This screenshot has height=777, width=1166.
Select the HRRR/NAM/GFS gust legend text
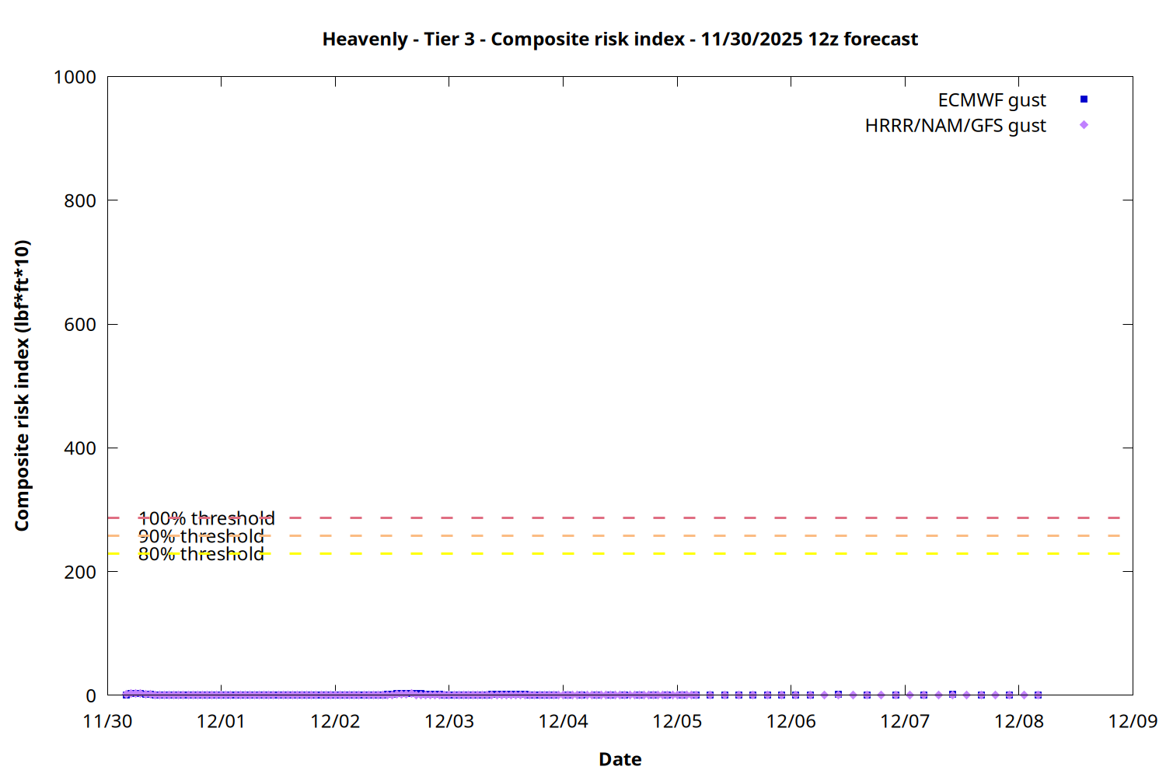point(955,126)
